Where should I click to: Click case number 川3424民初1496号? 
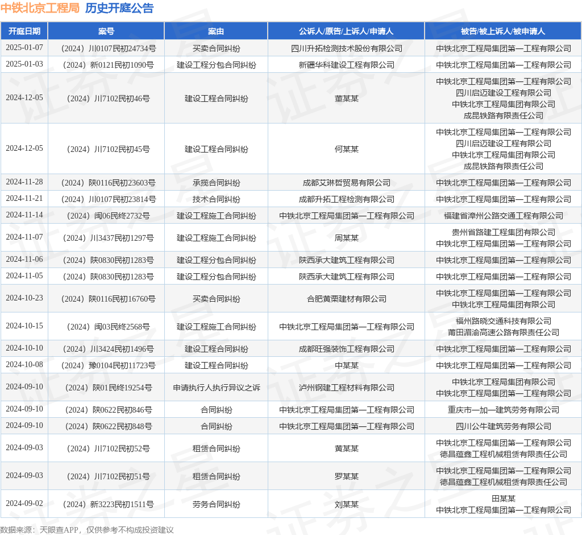[109, 349]
